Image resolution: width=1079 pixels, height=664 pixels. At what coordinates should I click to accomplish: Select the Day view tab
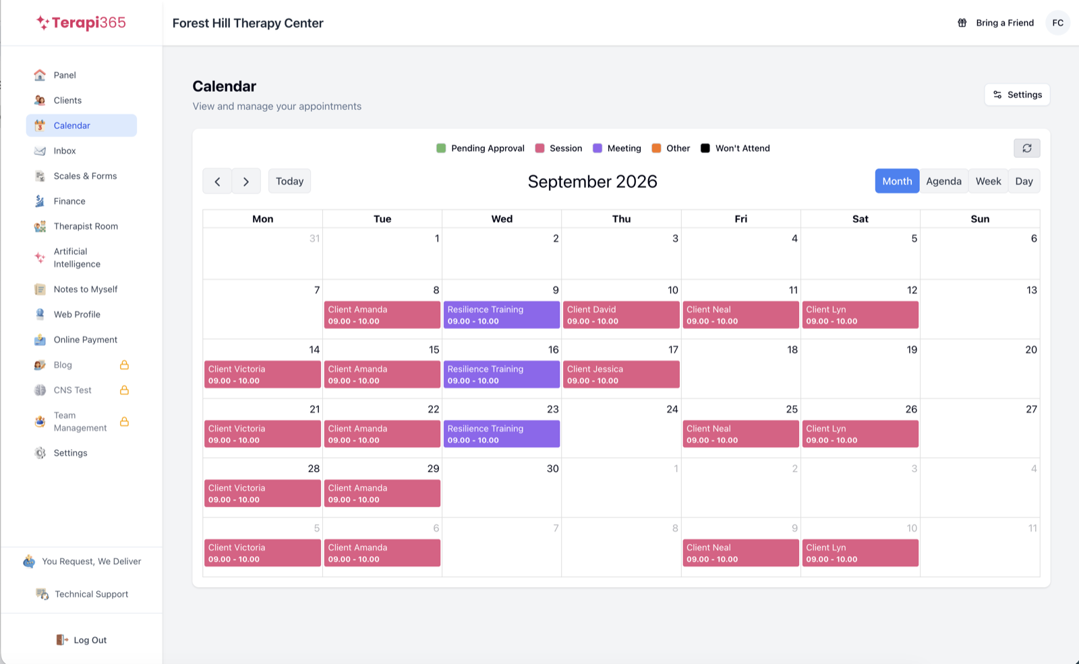point(1024,181)
